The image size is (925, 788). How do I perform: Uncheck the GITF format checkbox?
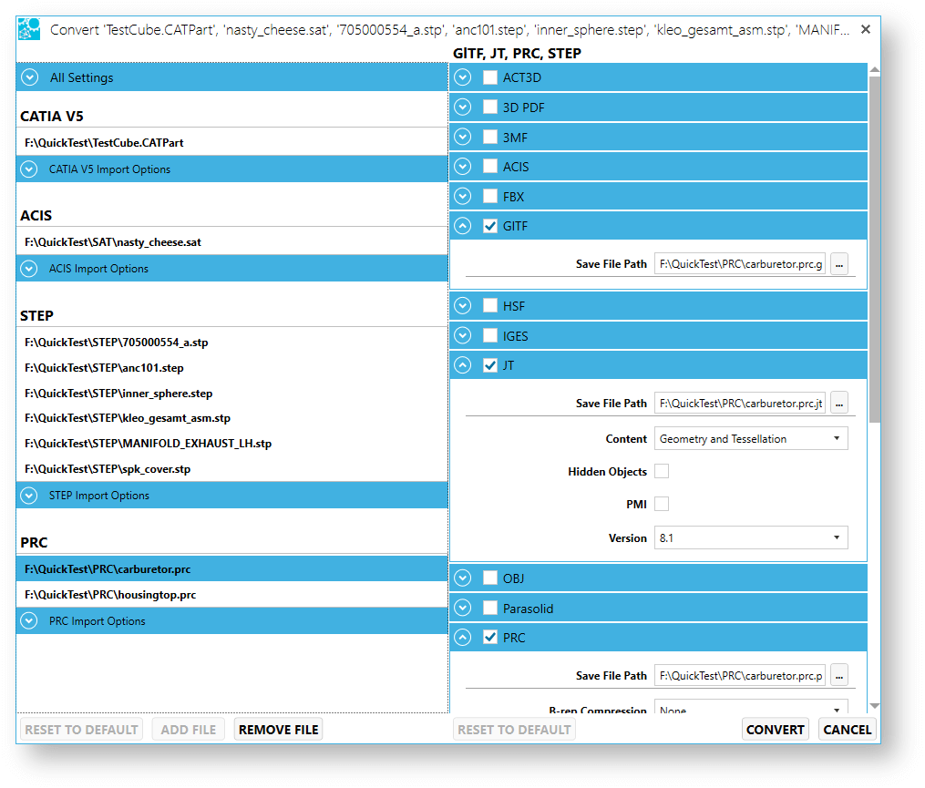point(490,226)
